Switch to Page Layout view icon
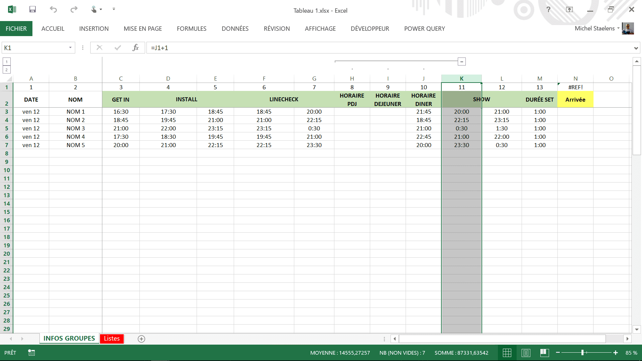This screenshot has width=642, height=361. point(526,353)
